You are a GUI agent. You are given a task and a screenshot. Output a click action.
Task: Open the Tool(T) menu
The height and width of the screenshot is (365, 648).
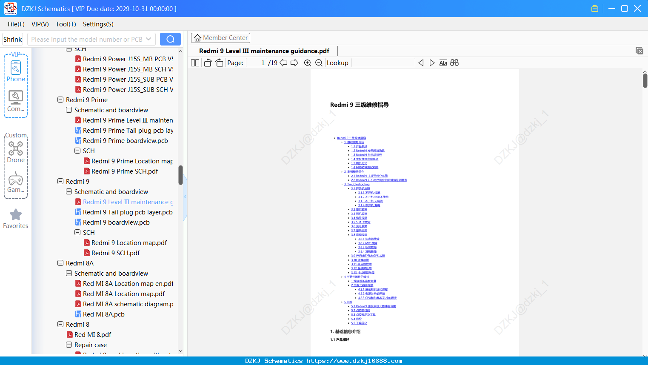pyautogui.click(x=66, y=24)
